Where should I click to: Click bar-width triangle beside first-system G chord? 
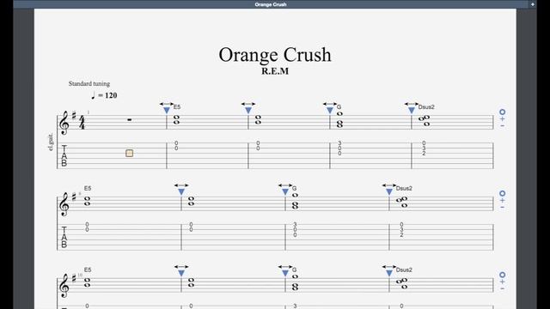[330, 111]
